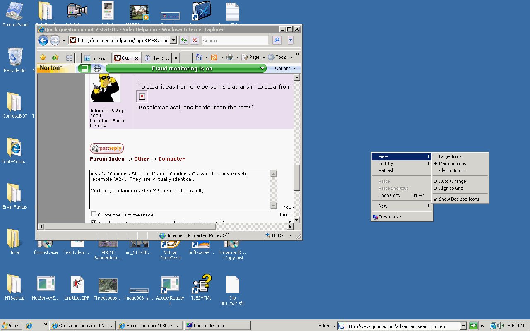This screenshot has width=530, height=331.
Task: Click Add to Favorites star-plus icon
Action: click(x=55, y=58)
